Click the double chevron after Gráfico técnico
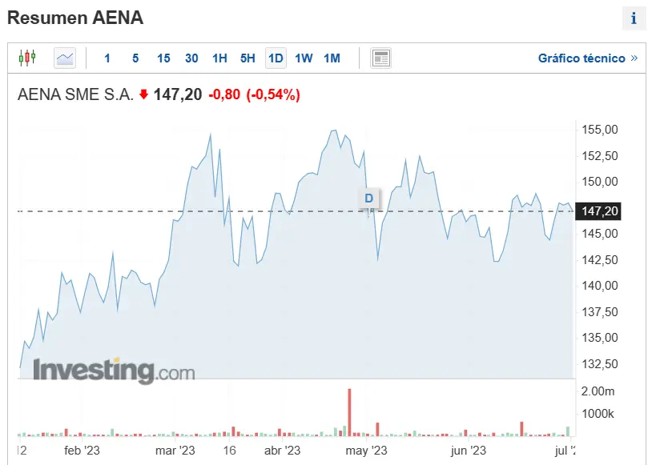Screen dimensions: 648x465 pos(634,58)
